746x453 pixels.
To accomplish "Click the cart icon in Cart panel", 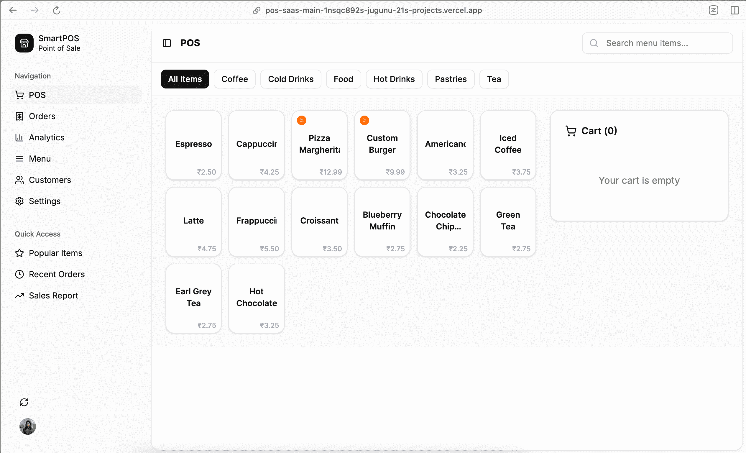I will point(571,131).
